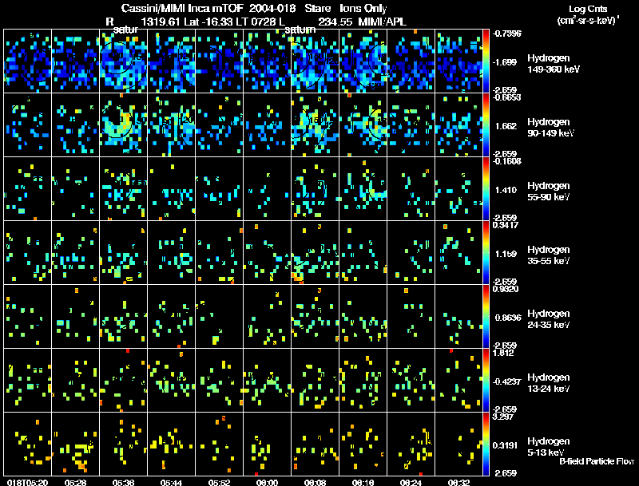Image resolution: width=639 pixels, height=486 pixels.
Task: Click the Hydrogen 24-35 keV row label
Action: (548, 319)
